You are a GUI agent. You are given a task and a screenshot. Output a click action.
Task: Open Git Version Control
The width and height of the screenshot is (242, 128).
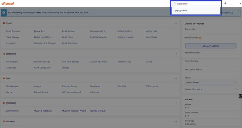[72, 92]
